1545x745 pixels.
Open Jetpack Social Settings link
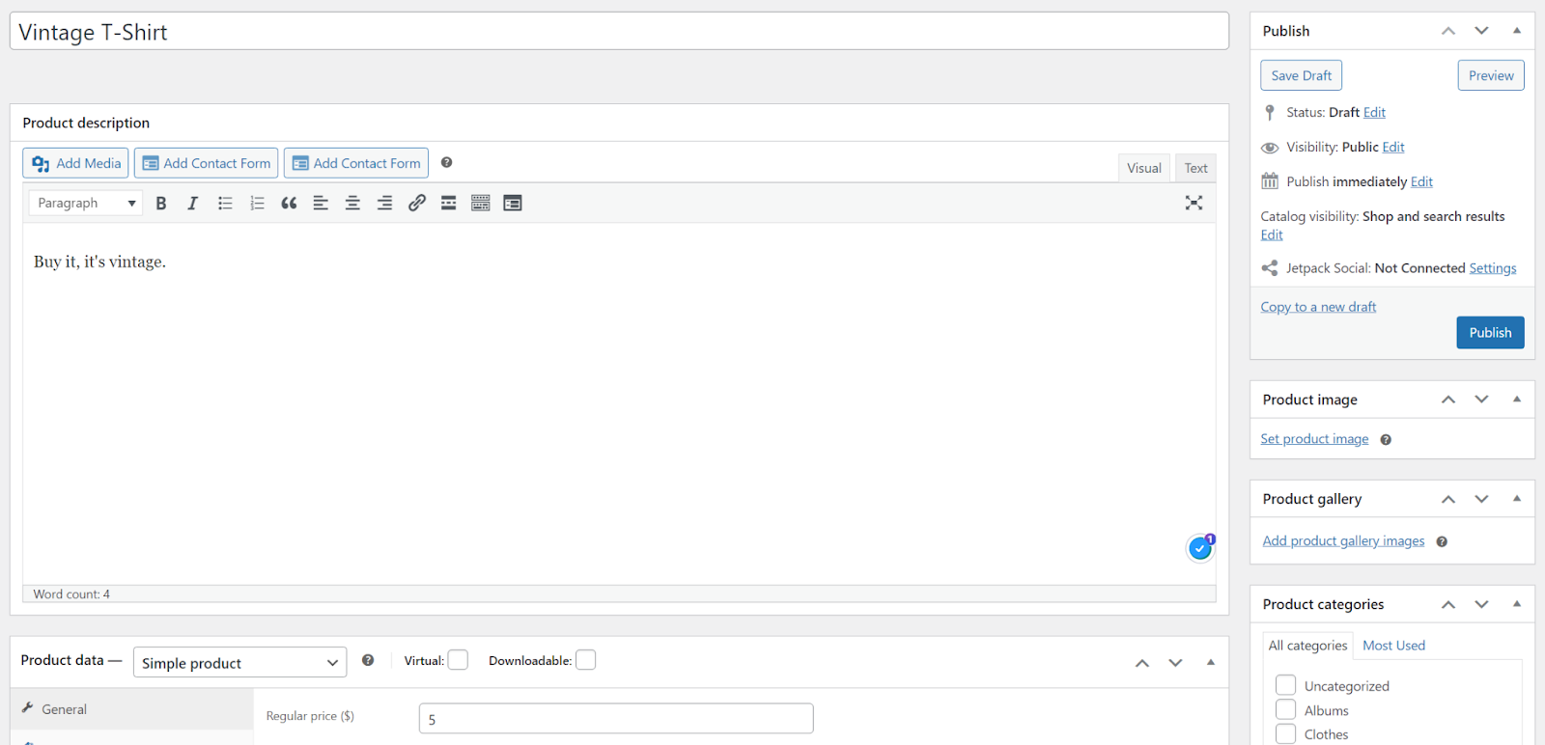click(1493, 268)
